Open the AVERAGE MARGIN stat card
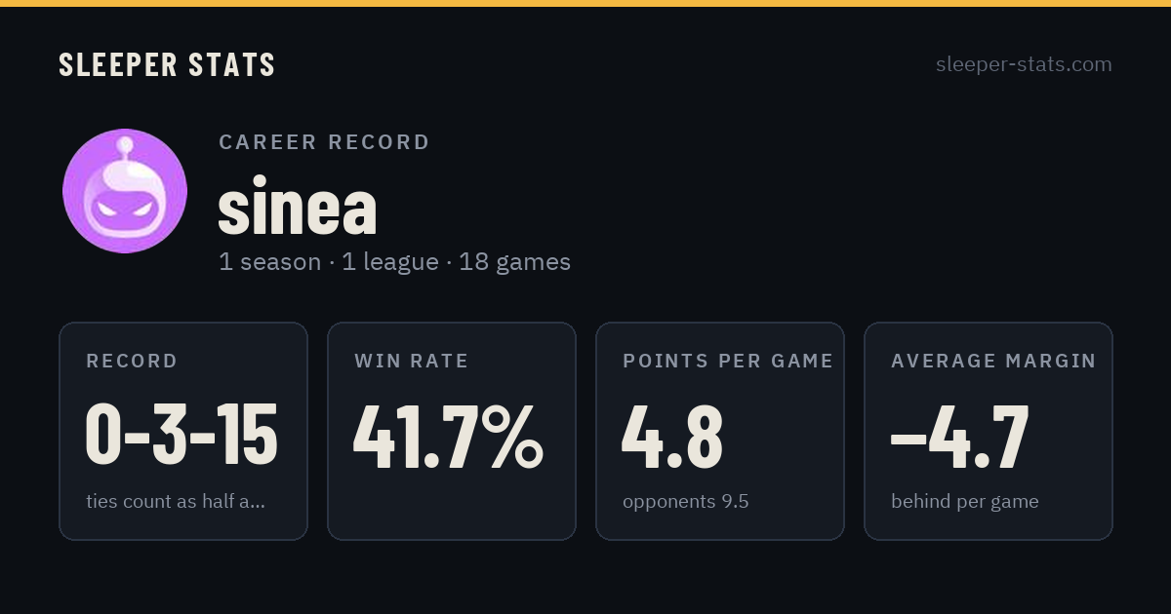The image size is (1171, 614). (989, 431)
